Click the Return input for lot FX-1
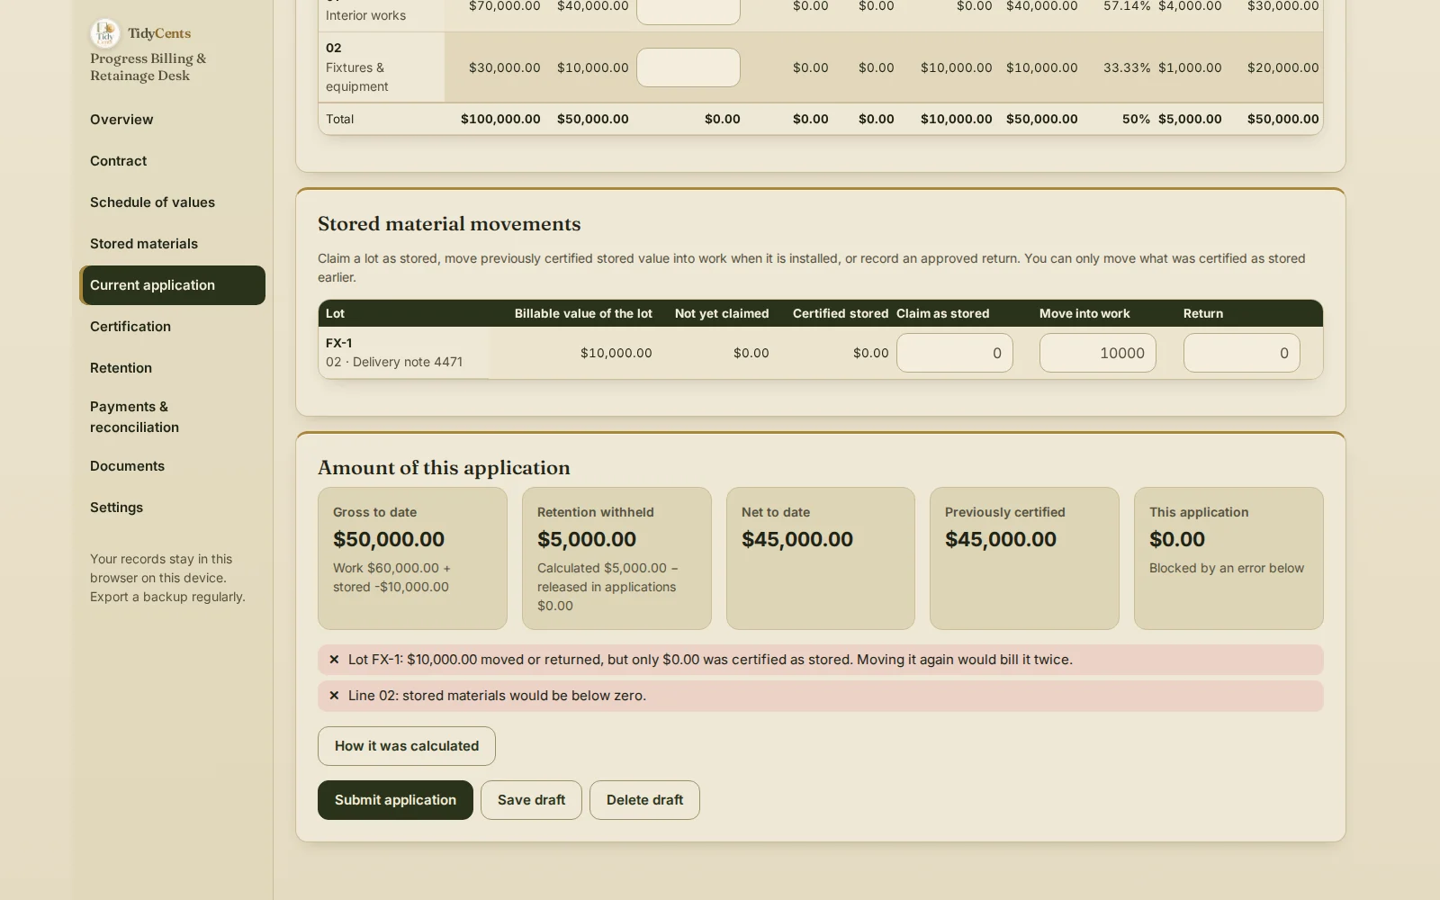Image resolution: width=1440 pixels, height=900 pixels. tap(1242, 353)
